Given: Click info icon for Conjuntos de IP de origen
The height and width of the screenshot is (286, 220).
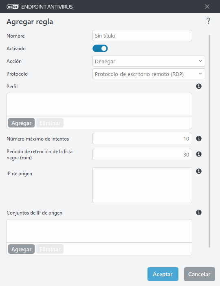Looking at the screenshot, I should 199,212.
